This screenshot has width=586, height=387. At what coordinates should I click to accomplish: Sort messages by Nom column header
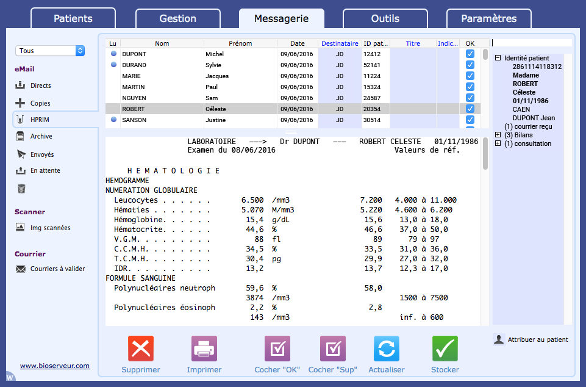pyautogui.click(x=162, y=43)
